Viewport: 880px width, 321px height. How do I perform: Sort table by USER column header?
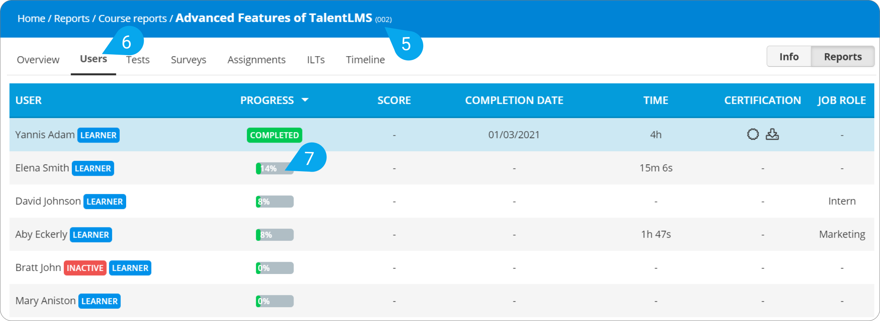click(x=29, y=100)
